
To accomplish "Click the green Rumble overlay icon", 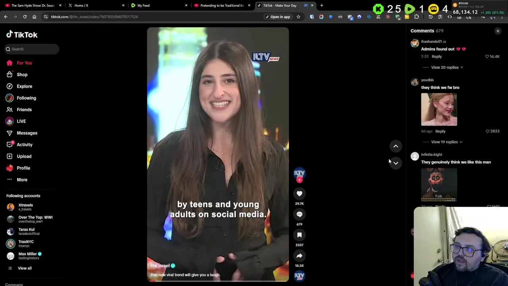I will coord(409,9).
